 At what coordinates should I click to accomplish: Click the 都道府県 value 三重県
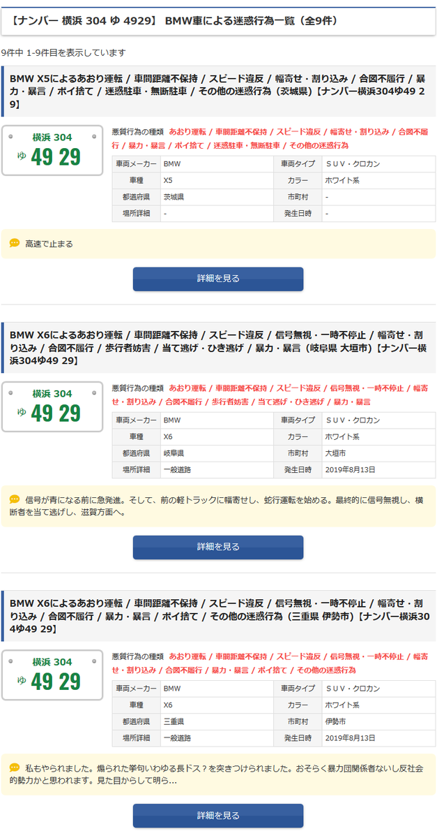tap(174, 721)
